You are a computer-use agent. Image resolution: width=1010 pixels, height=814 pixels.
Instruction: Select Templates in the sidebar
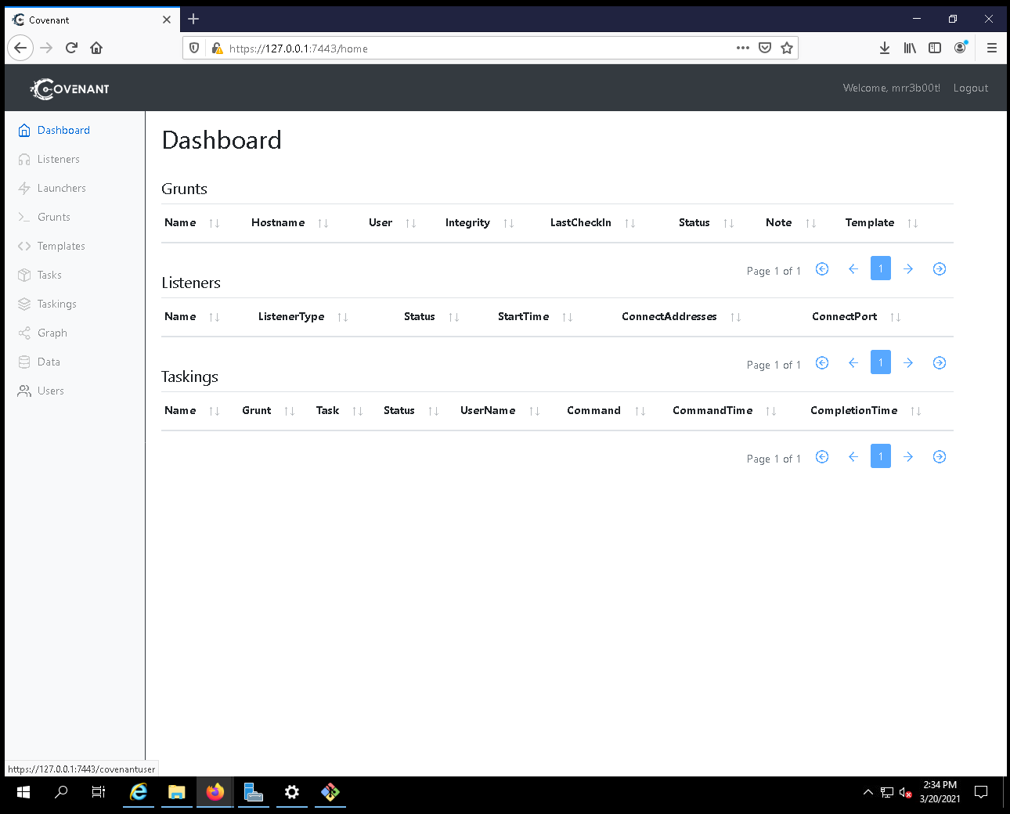(52, 246)
